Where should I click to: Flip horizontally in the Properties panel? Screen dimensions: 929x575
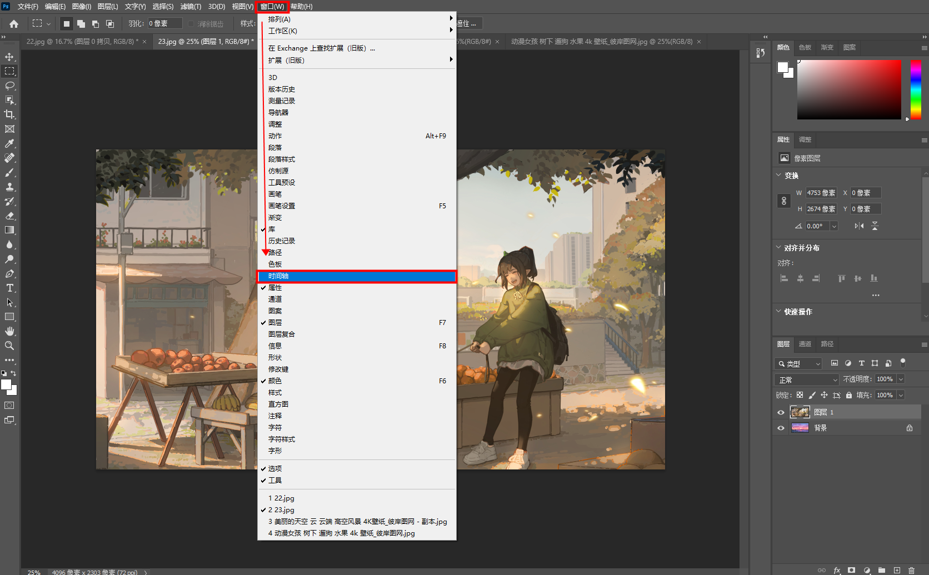tap(859, 226)
